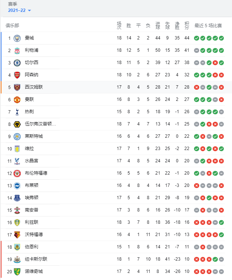The height and width of the screenshot is (280, 232).
Task: Open the 莱斯特城 team link
Action: [34, 136]
